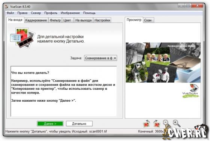Viewport: 210px width, 141px height.
Task: Open the Файл menu
Action: point(10,13)
